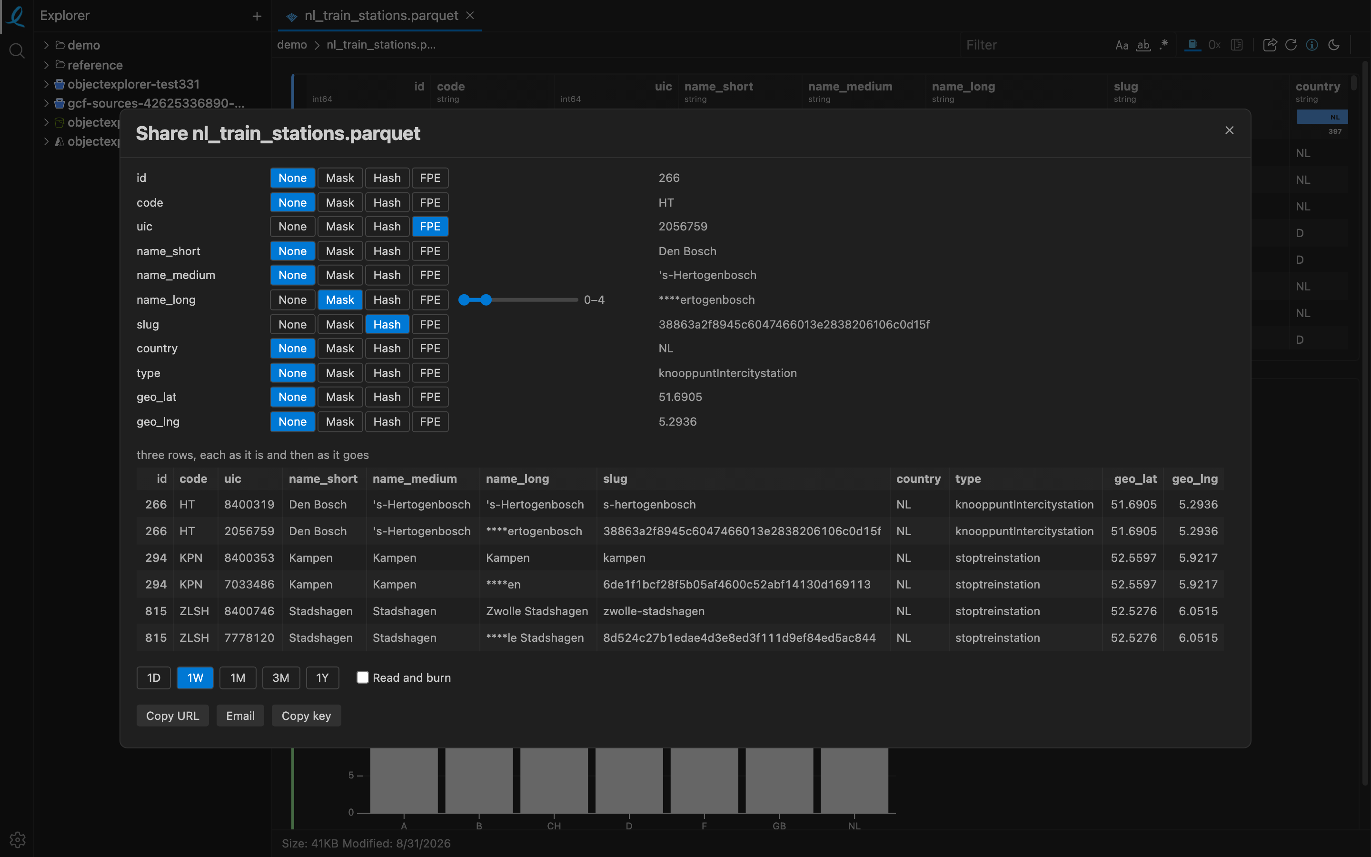Expand objectexplorer-test331 bucket chevron

(47, 84)
